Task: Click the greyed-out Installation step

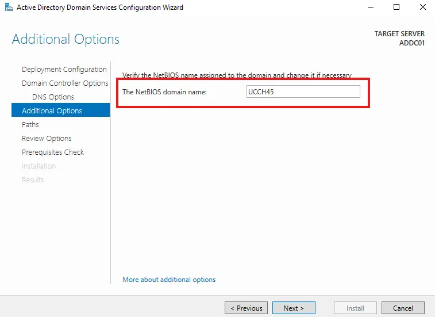Action: coord(39,166)
